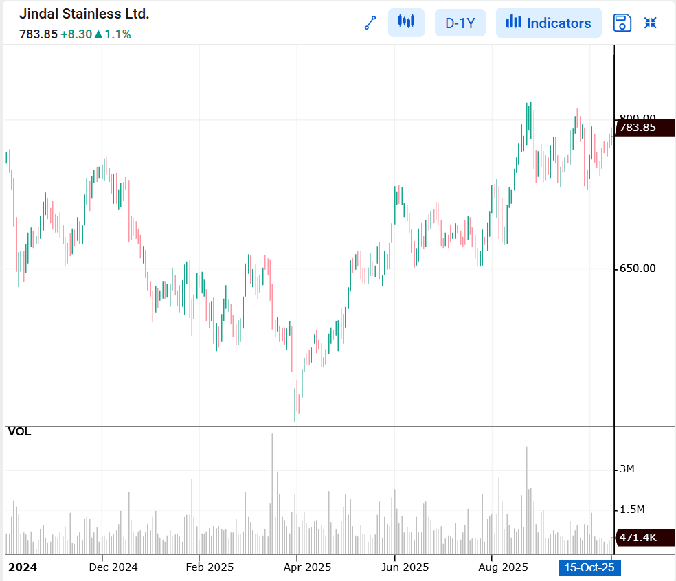Click the Feb 2025 time axis label
Screen dimensions: 676x581
210,567
